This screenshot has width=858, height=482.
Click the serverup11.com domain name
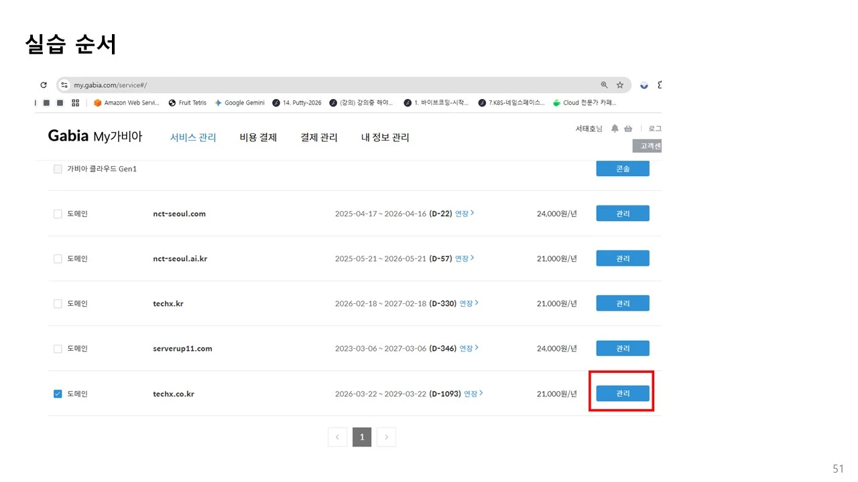(x=182, y=348)
